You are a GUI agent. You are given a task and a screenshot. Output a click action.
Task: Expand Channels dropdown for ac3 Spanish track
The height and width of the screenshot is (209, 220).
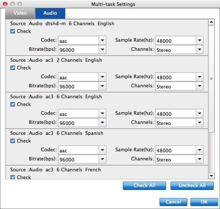[199, 159]
